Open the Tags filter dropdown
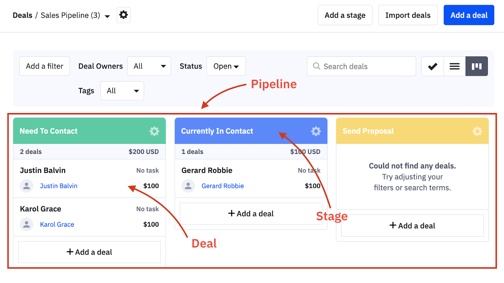The image size is (504, 283). click(122, 91)
